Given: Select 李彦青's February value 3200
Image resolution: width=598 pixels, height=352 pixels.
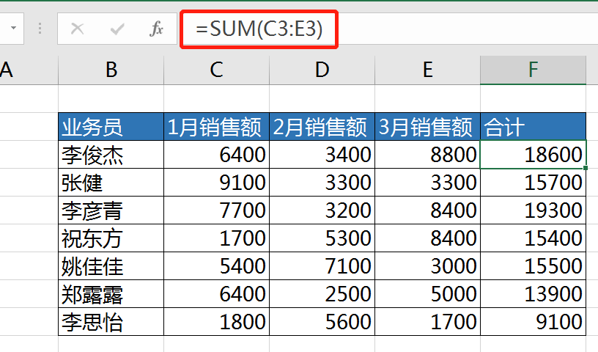Looking at the screenshot, I should [x=322, y=210].
